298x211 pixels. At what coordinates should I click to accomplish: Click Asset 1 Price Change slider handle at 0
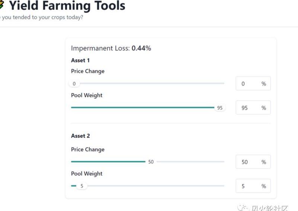click(x=74, y=84)
